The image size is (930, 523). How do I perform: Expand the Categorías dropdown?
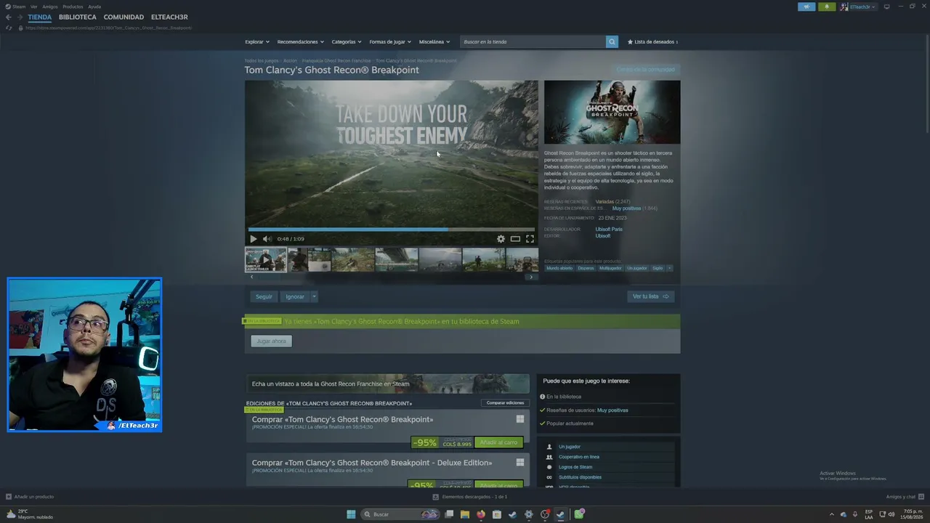tap(347, 42)
